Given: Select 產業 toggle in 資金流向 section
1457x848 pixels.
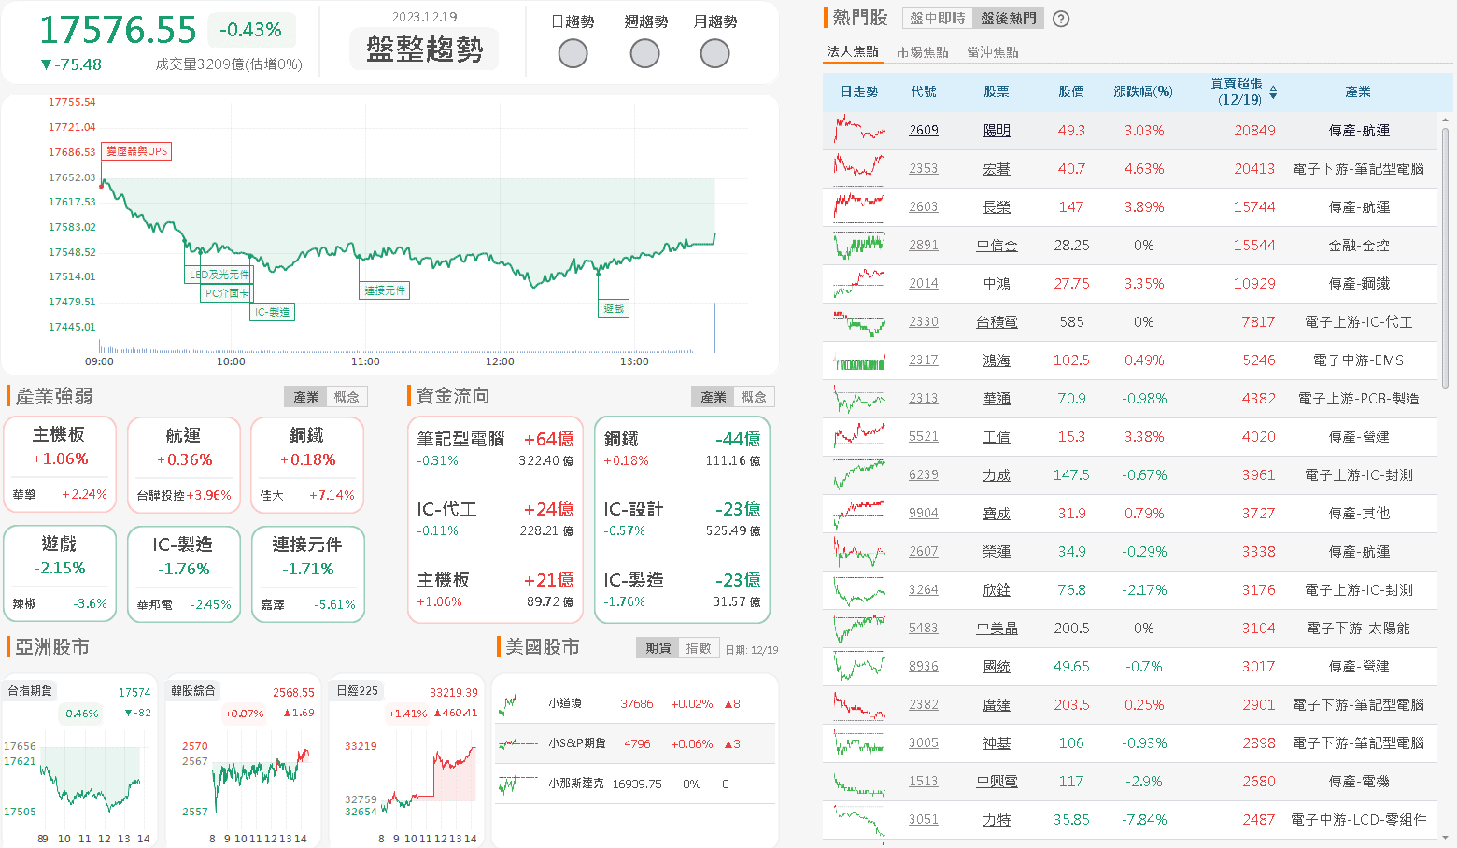Looking at the screenshot, I should click(x=714, y=397).
